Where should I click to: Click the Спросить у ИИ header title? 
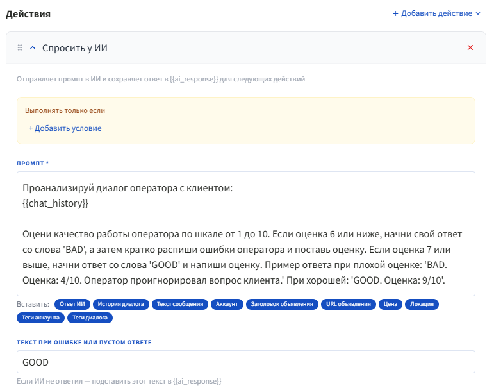pos(75,48)
